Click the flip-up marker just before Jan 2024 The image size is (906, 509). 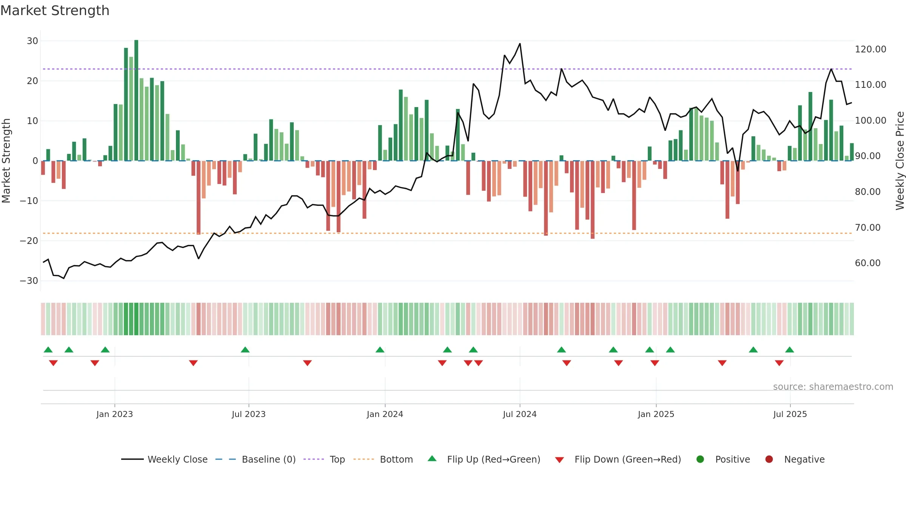380,350
